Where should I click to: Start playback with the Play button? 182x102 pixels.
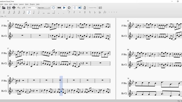tap(64, 8)
